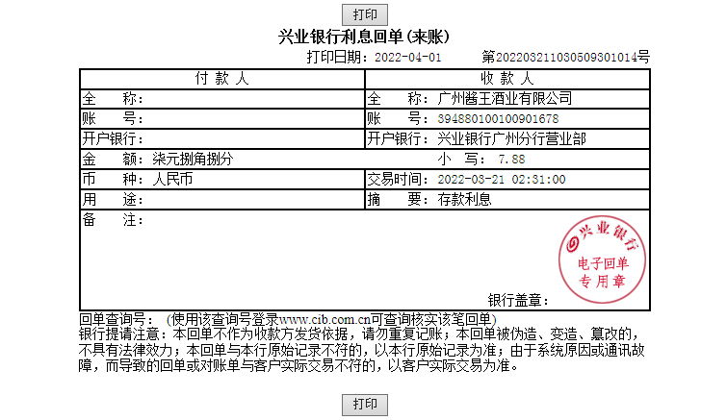Click the 用途 purpose label
The image size is (727, 420).
pyautogui.click(x=113, y=199)
